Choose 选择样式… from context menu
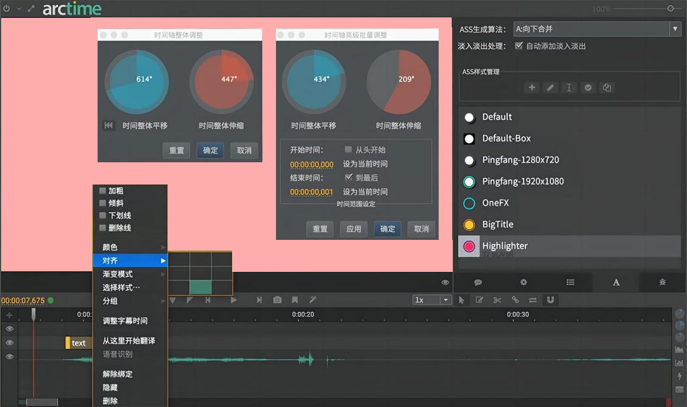The width and height of the screenshot is (687, 407). 130,288
